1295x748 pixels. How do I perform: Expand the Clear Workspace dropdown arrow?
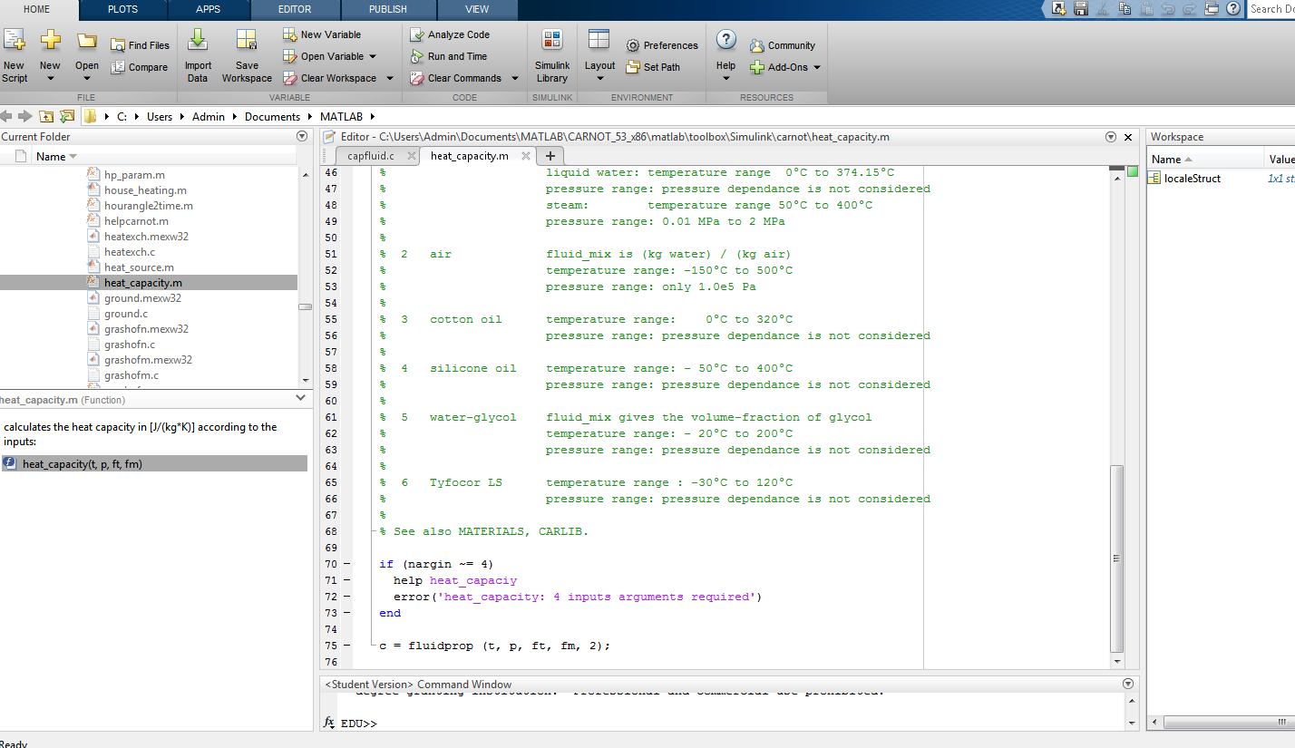pyautogui.click(x=390, y=78)
